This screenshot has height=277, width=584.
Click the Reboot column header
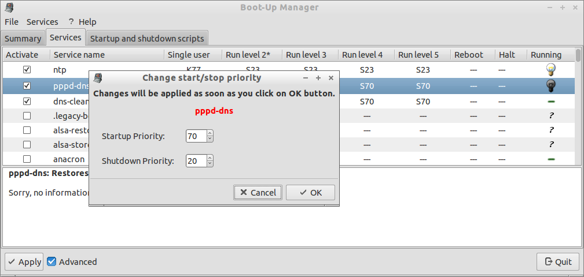(473, 55)
